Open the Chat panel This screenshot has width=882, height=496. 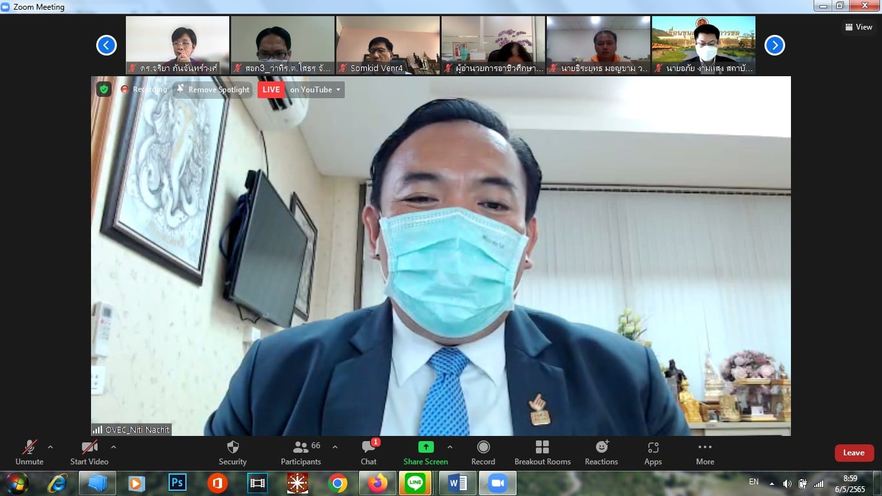point(369,452)
